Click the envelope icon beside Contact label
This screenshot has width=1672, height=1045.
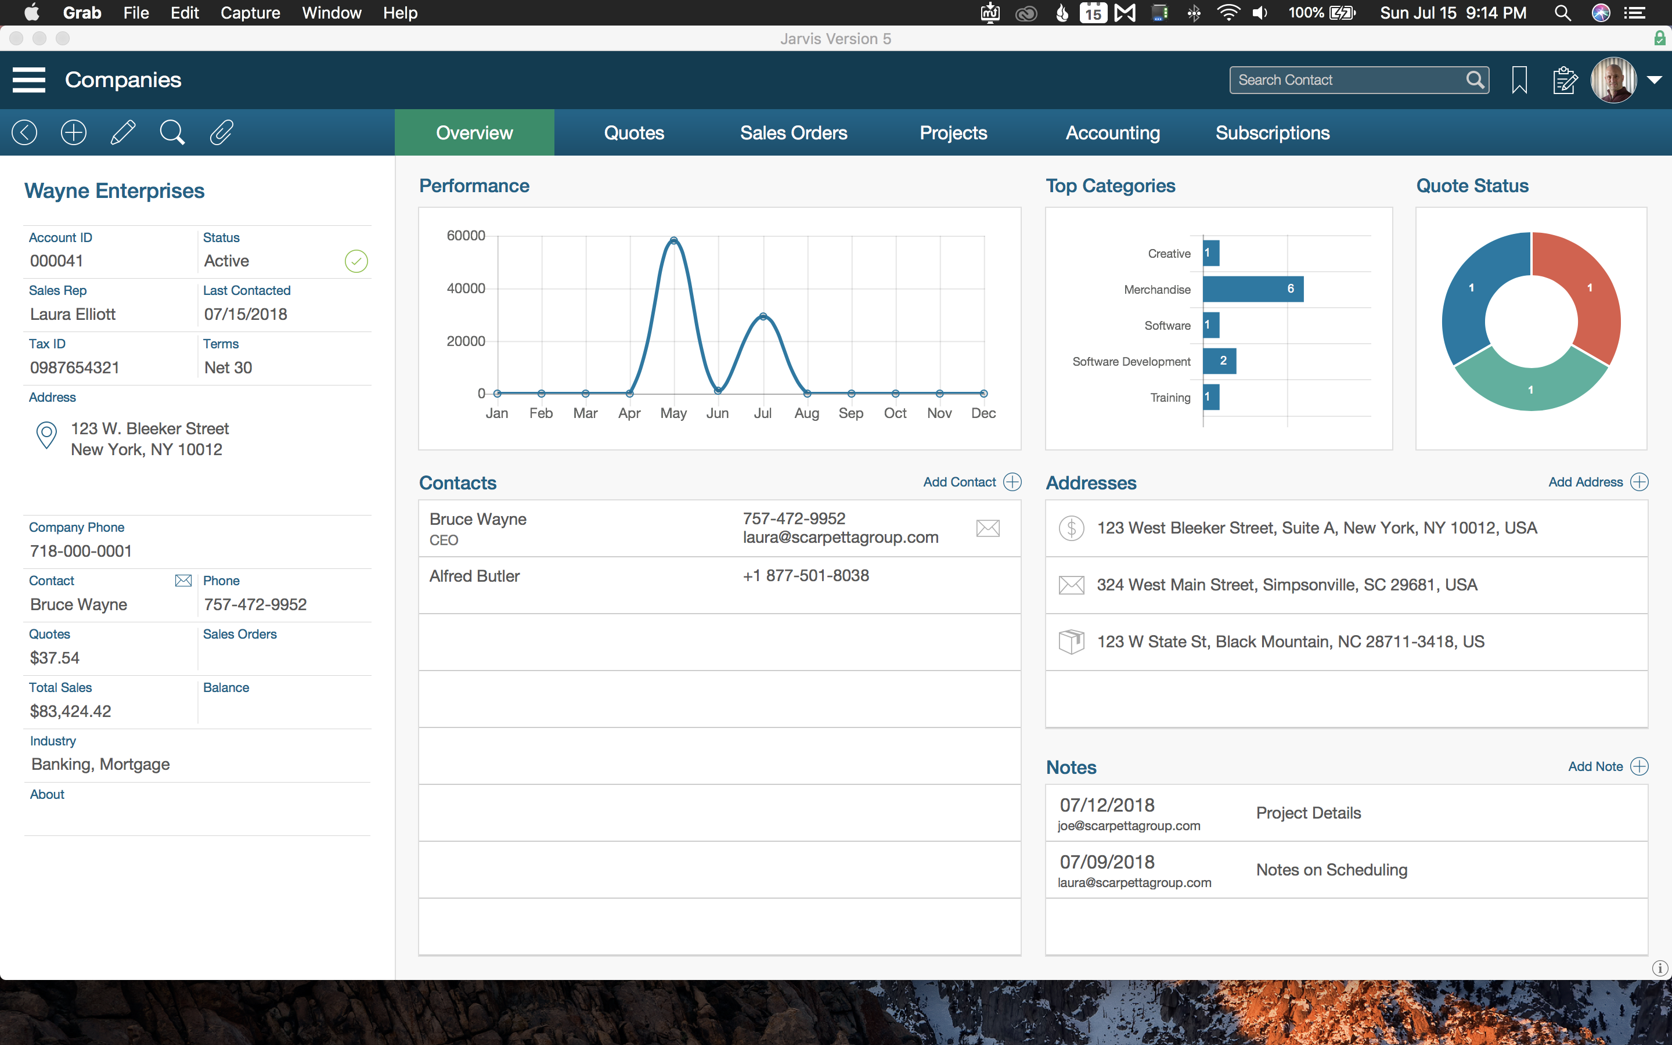coord(183,581)
